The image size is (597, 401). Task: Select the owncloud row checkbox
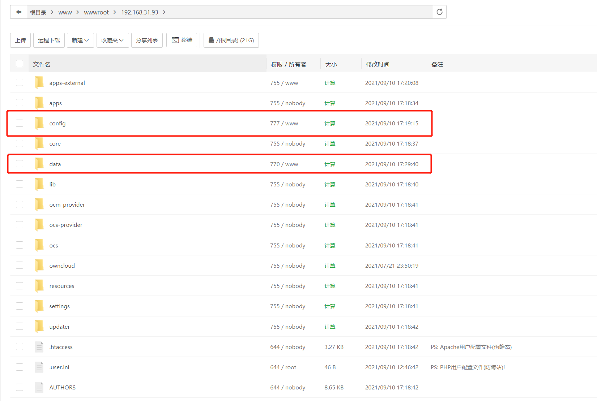point(20,265)
